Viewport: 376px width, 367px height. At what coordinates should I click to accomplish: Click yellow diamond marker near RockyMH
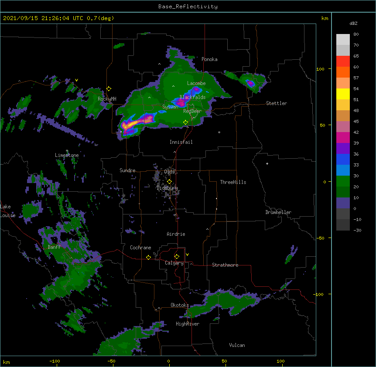tap(109, 89)
